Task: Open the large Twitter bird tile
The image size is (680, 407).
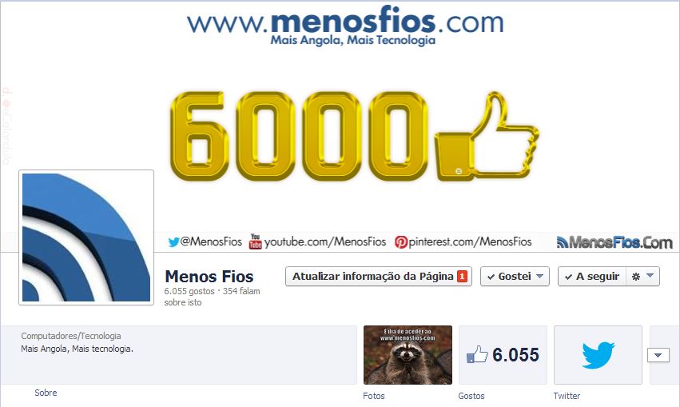Action: tap(598, 355)
